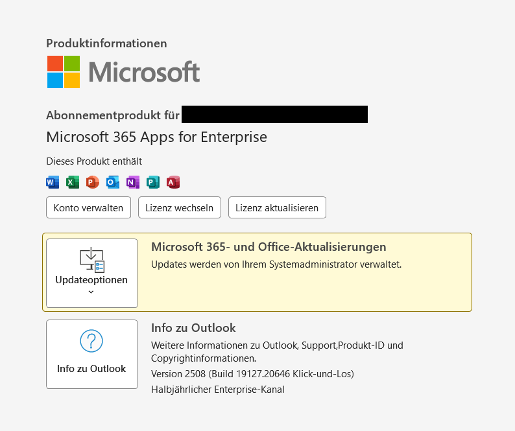Expand the Updateoptionen dropdown button
Viewport: 515px width, 431px height.
point(91,273)
